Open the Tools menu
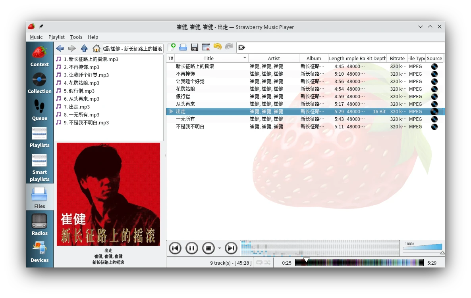Viewport: 471px width, 298px height. click(x=76, y=37)
